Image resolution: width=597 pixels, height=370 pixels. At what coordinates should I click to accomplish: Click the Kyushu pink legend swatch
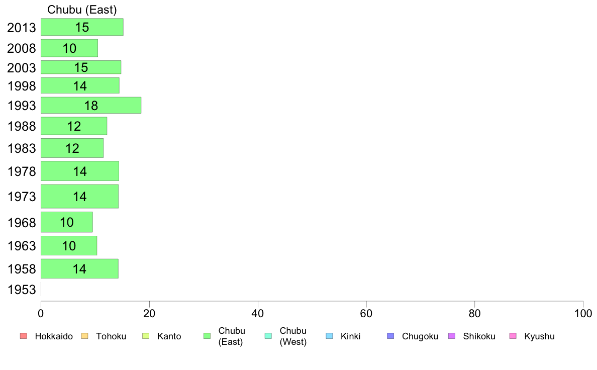(x=513, y=336)
